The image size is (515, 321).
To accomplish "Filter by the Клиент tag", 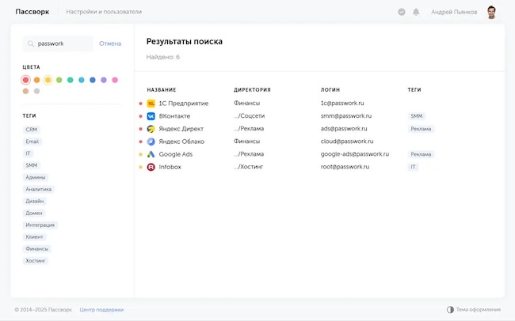I will point(34,236).
